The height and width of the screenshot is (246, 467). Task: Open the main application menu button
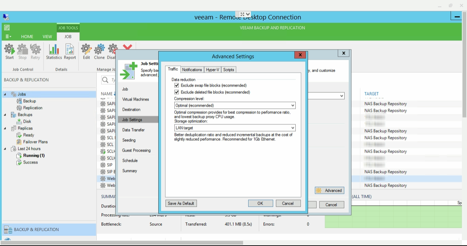pyautogui.click(x=8, y=37)
